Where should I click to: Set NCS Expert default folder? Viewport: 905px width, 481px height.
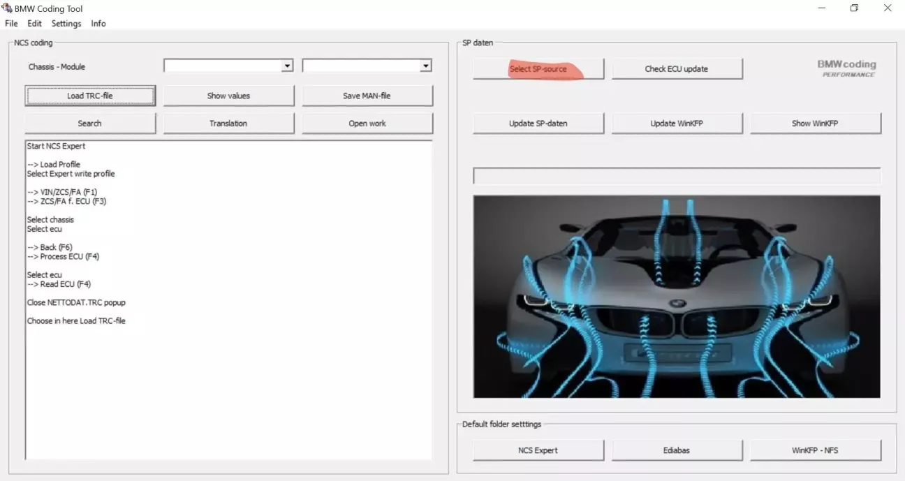538,450
